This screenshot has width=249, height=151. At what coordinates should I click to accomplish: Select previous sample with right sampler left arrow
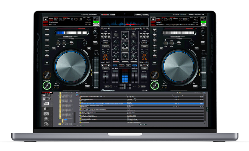(141, 65)
